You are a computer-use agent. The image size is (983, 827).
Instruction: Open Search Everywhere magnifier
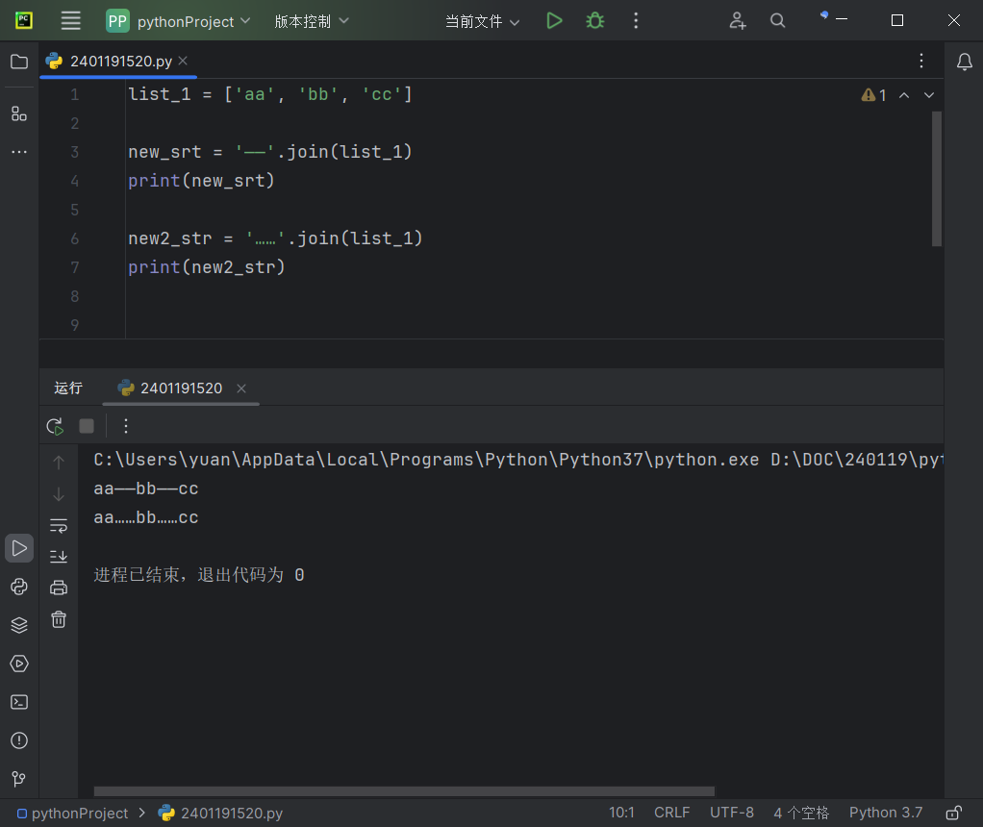[777, 21]
